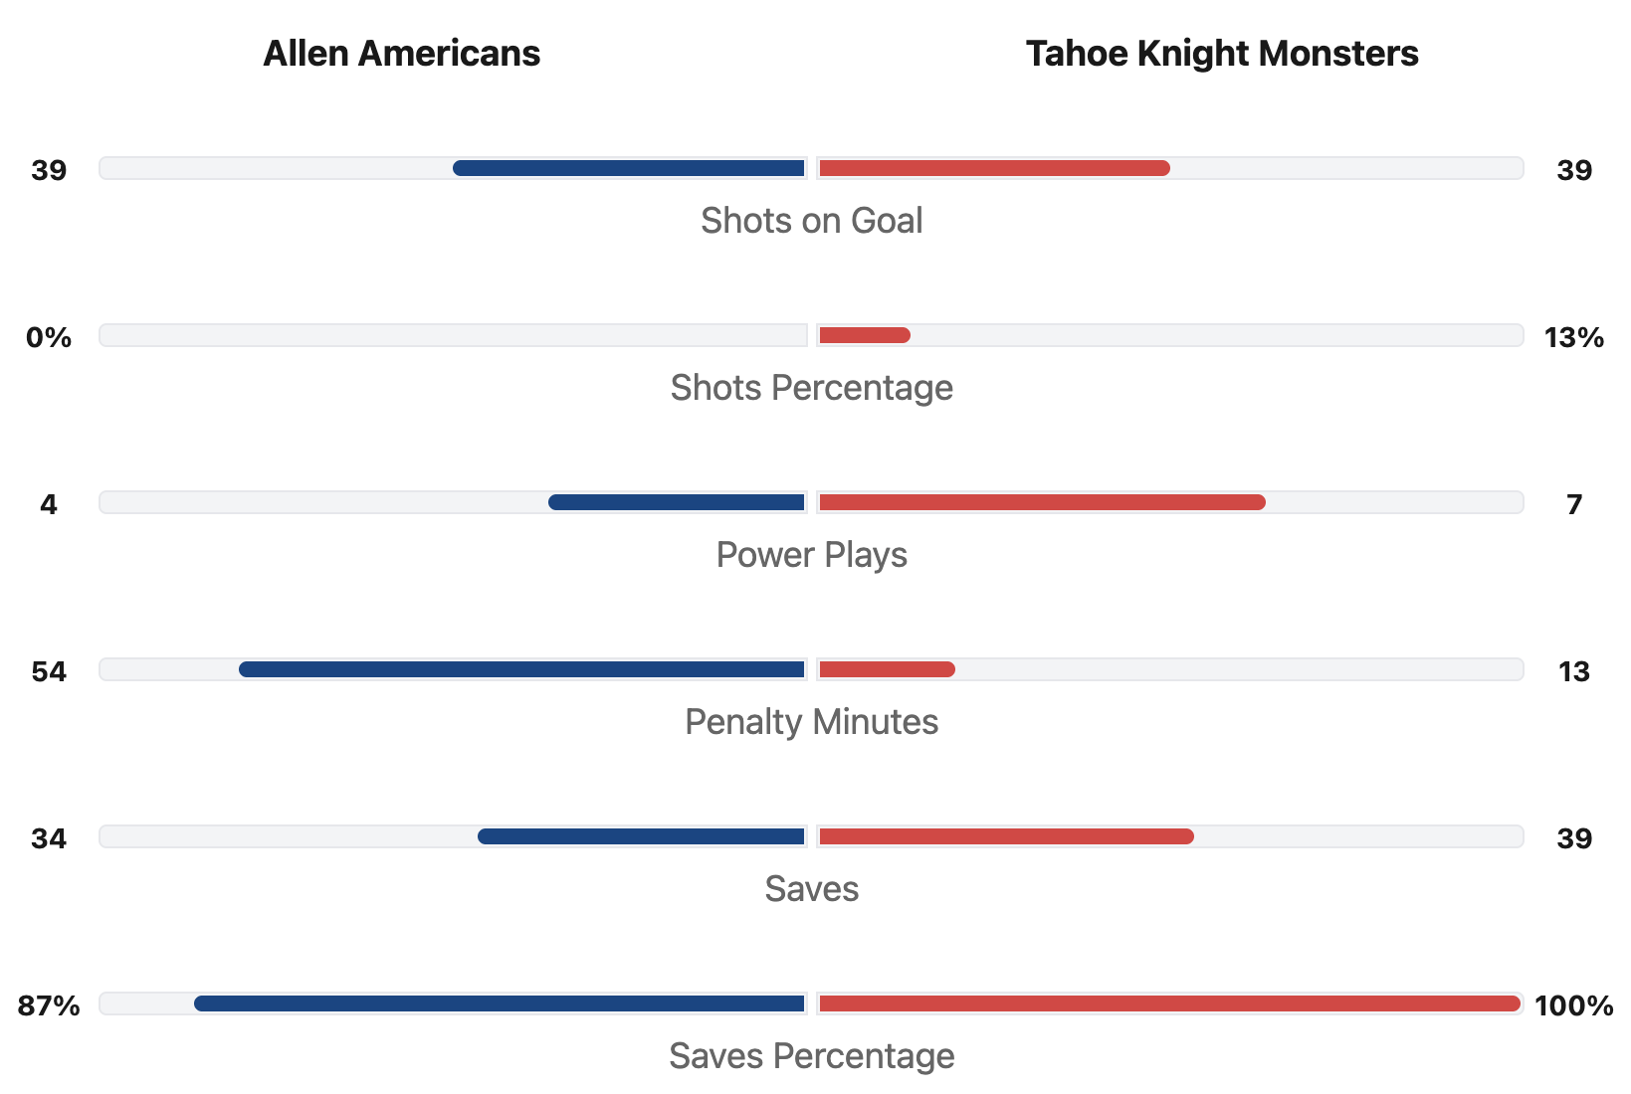The image size is (1631, 1094).
Task: Click the blue Power Plays bar
Action: (677, 502)
